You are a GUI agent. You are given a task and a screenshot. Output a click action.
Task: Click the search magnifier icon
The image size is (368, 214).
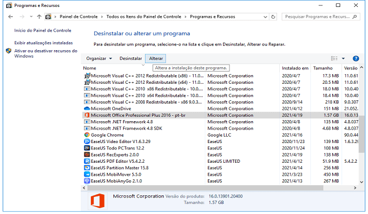[355, 17]
